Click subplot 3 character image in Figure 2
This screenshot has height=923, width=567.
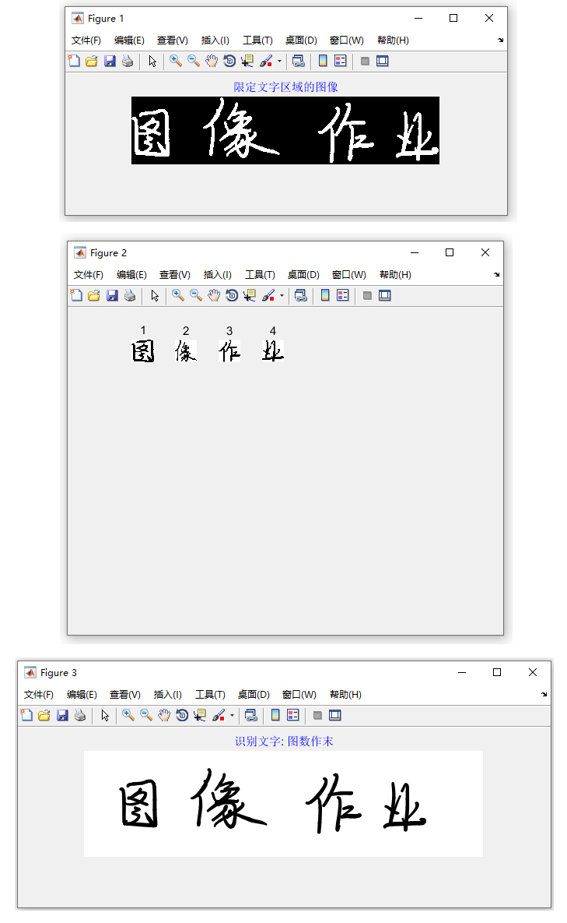click(229, 351)
